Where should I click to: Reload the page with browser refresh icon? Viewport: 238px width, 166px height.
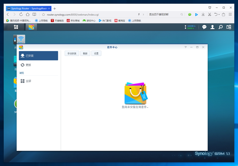tap(21, 15)
